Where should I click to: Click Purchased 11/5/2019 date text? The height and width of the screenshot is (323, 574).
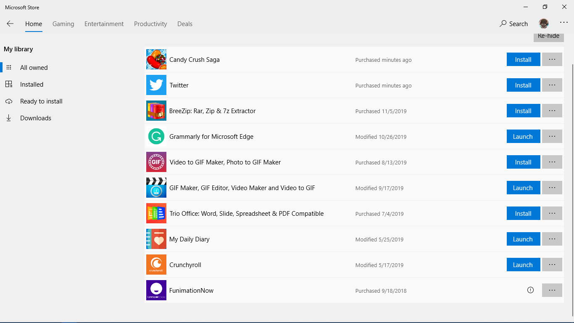(381, 111)
